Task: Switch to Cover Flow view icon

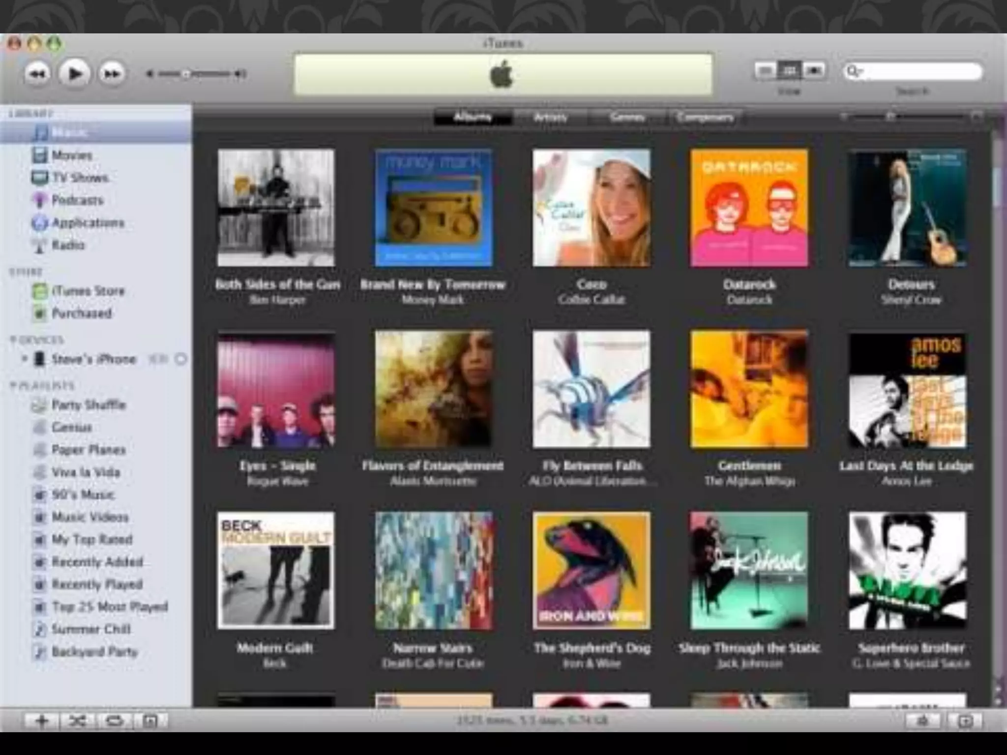Action: (x=814, y=71)
